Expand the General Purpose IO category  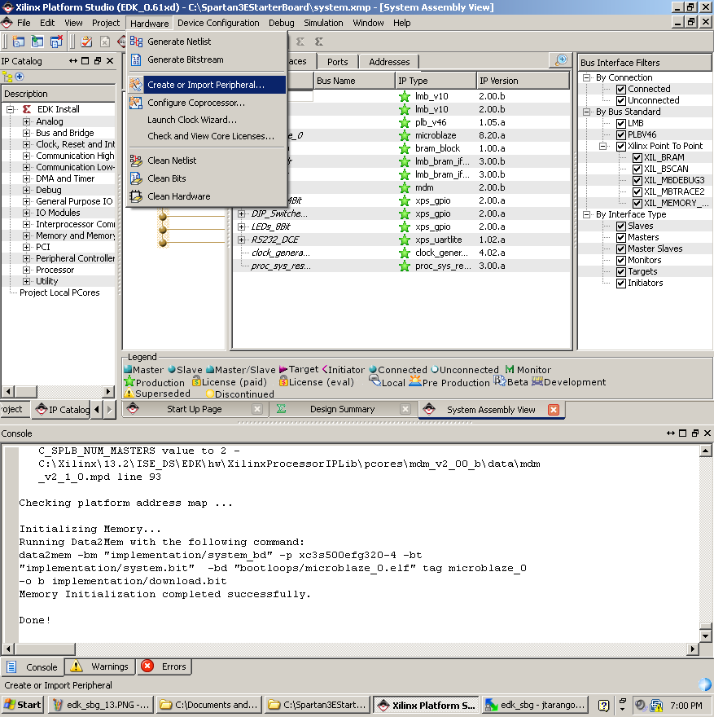27,202
